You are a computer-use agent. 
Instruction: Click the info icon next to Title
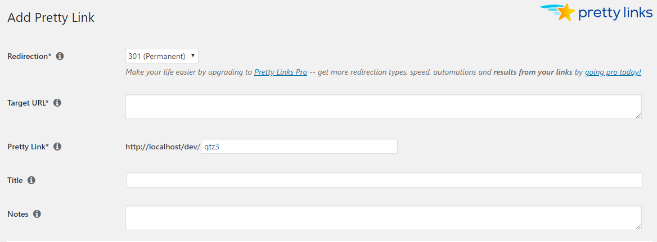tap(31, 180)
